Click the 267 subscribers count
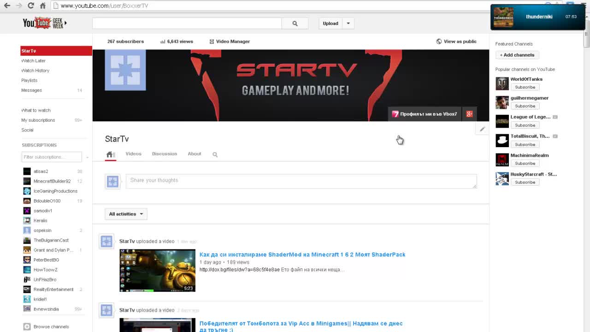This screenshot has height=332, width=590. click(x=125, y=41)
